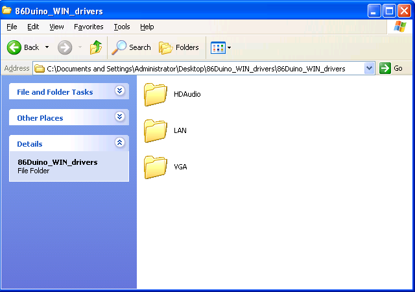Screen dimensions: 415x292
Task: Open the File menu
Action: coord(12,27)
